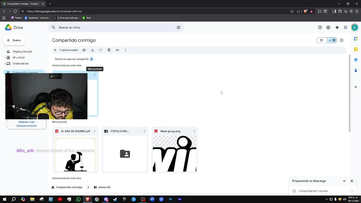This screenshot has width=361, height=203.
Task: Open the X bookmark
Action: click(67, 18)
